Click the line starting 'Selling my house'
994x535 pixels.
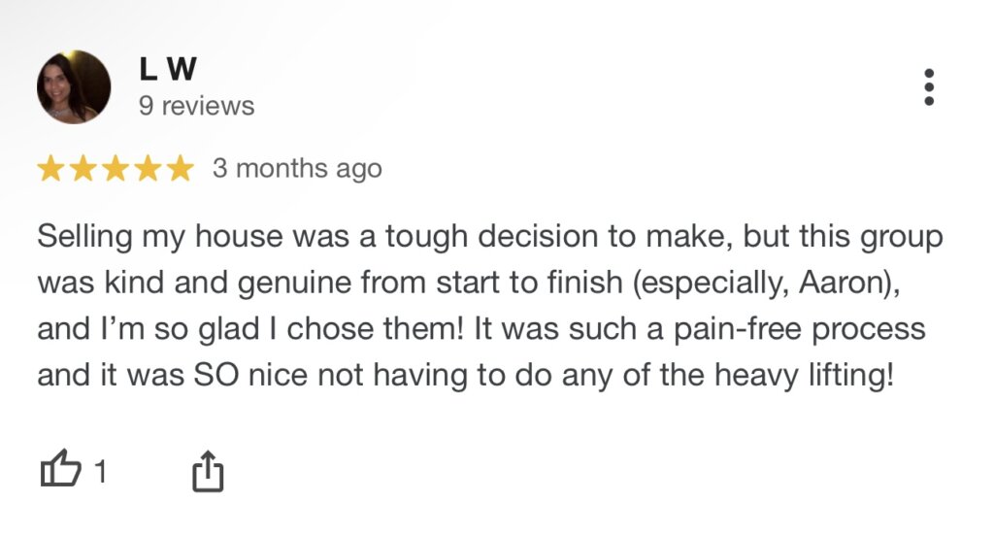click(x=490, y=237)
